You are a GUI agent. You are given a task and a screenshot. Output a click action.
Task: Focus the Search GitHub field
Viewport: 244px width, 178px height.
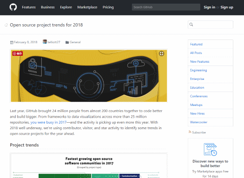[x=166, y=7]
